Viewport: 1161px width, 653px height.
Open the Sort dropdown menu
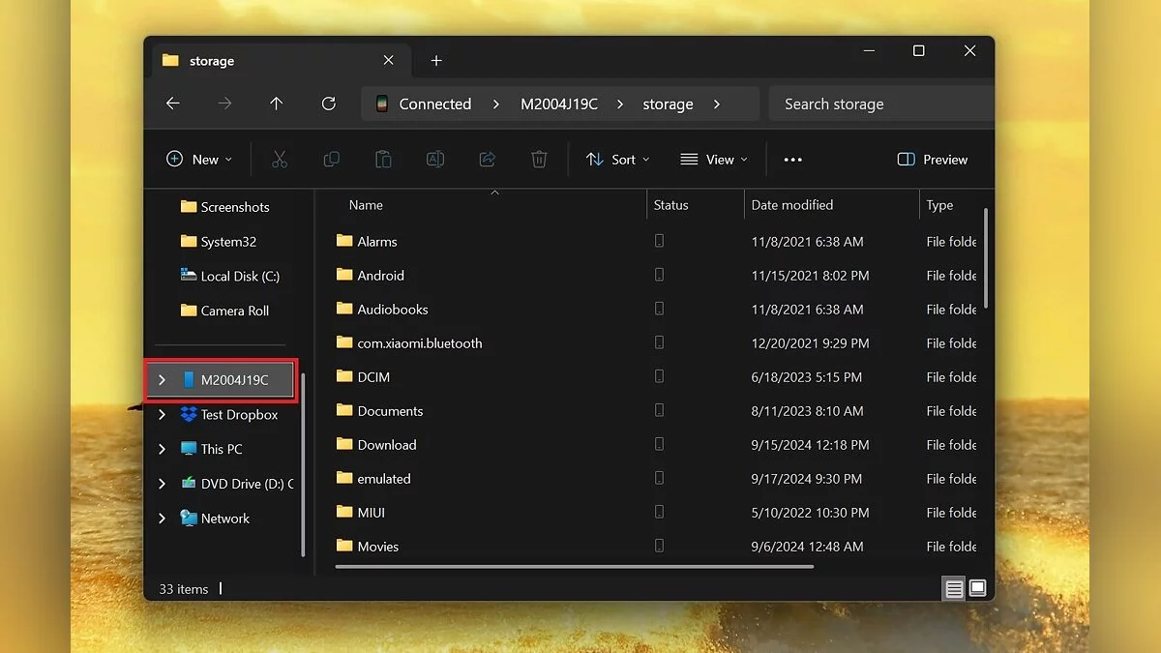coord(617,160)
